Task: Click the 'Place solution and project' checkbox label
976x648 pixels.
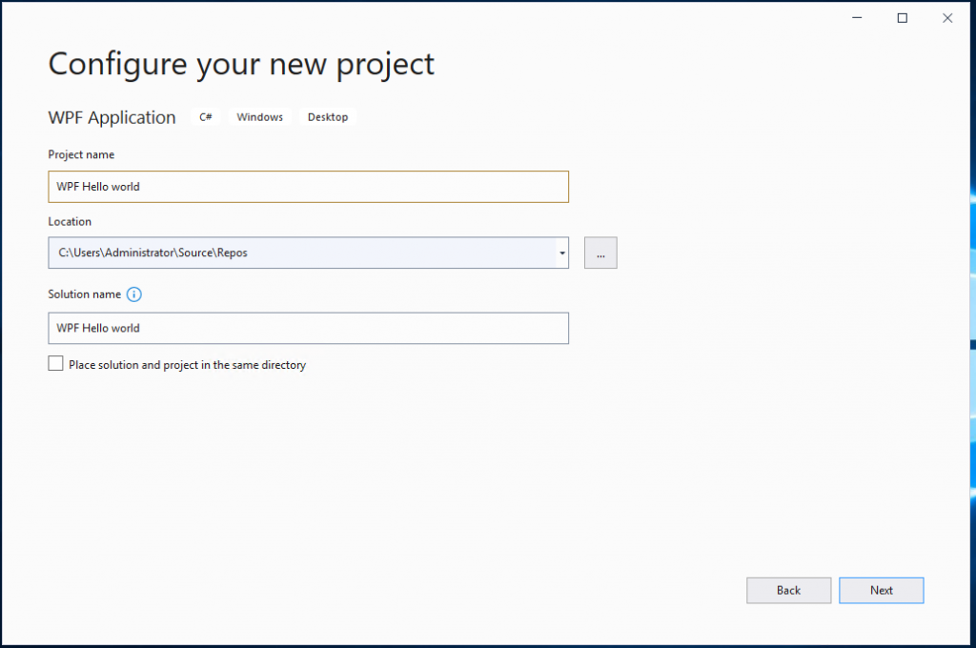Action: click(x=187, y=365)
